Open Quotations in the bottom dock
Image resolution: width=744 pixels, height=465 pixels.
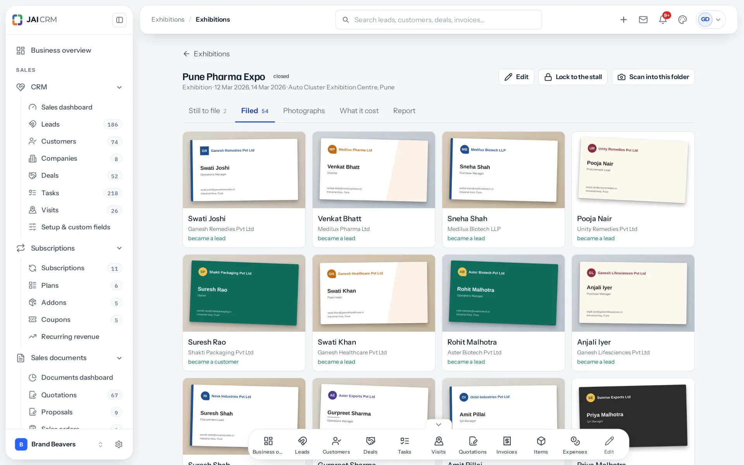[473, 445]
